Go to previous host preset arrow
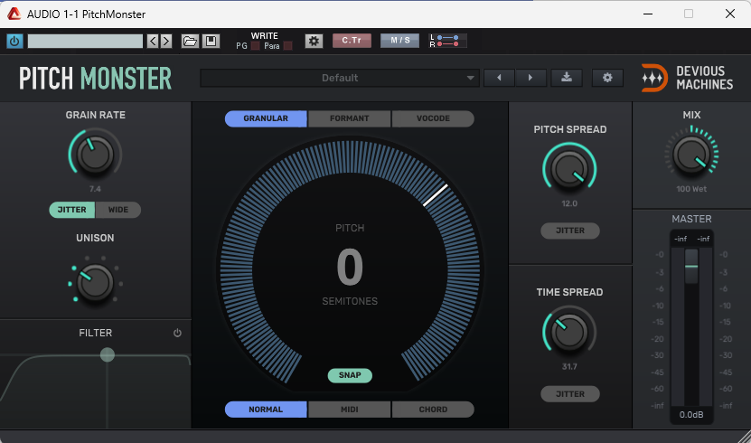Viewport: 751px width, 443px height. click(153, 42)
